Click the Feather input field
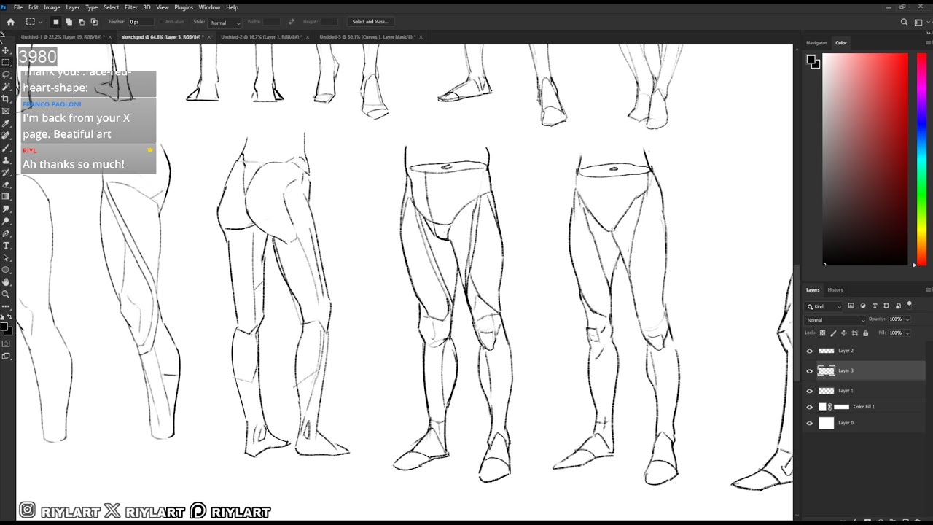 (x=141, y=22)
